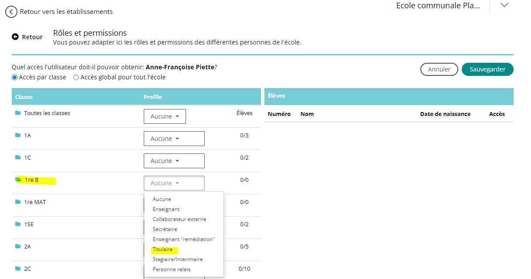Expand the school selector chevron at top right

(504, 5)
